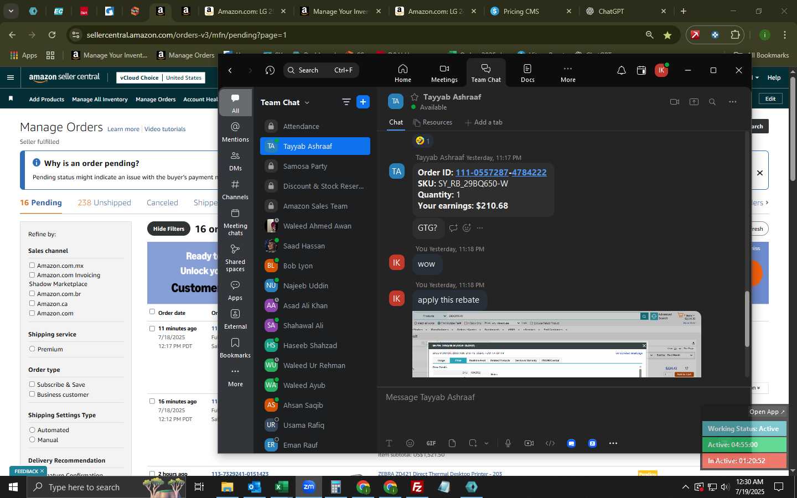Screen dimensions: 797x498
Task: Open the Zoom More menu in top bar
Action: point(568,73)
